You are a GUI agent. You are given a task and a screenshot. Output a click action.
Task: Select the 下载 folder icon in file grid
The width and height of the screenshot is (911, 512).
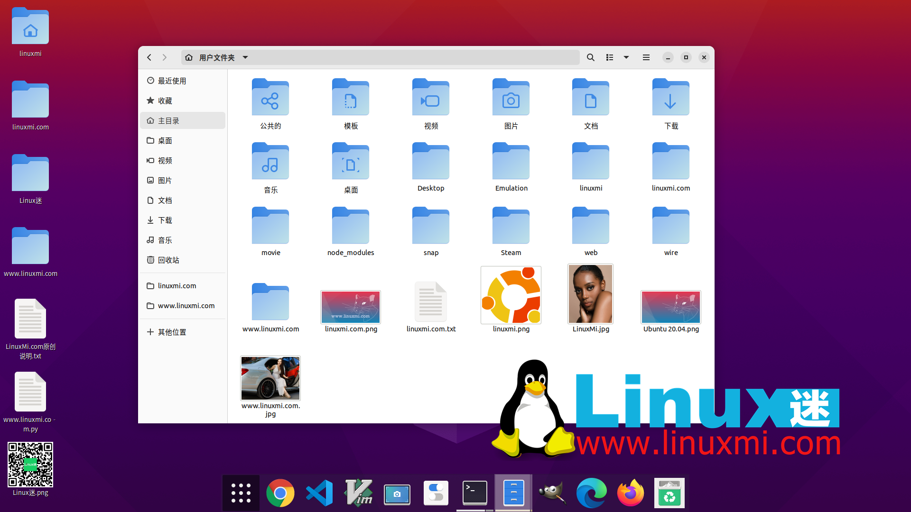(671, 97)
